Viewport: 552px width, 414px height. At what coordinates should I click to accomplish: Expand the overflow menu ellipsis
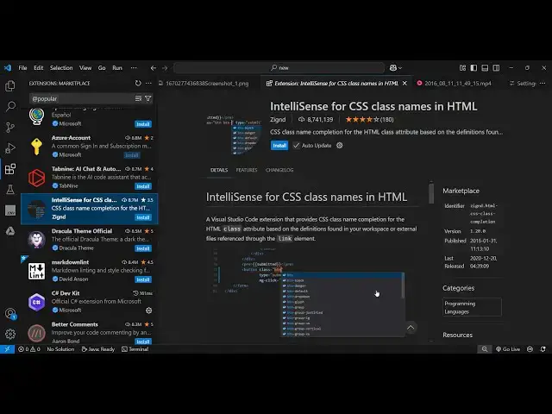[134, 67]
